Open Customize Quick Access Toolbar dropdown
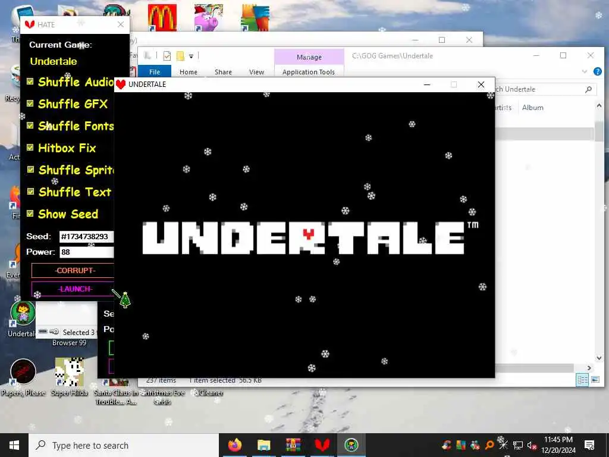 click(191, 57)
